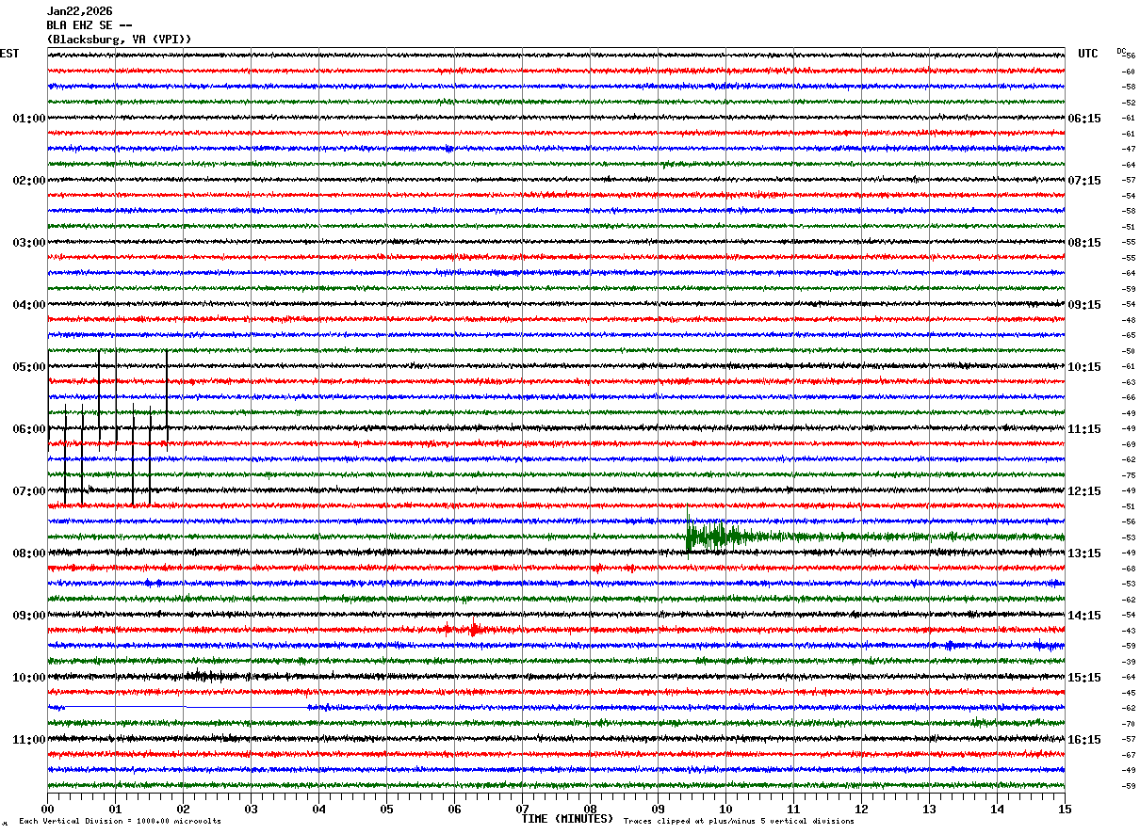
Task: Click "Traces clipped at plus/minus 5 vertical divisions" note
Action: pyautogui.click(x=739, y=822)
